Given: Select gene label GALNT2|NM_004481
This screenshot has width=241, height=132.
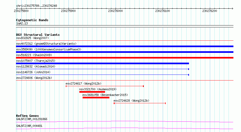Looking at the screenshot, I should coord(29,126).
